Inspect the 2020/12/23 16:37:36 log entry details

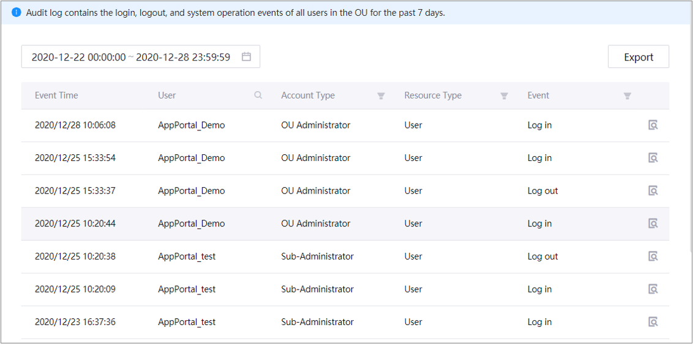coord(653,322)
